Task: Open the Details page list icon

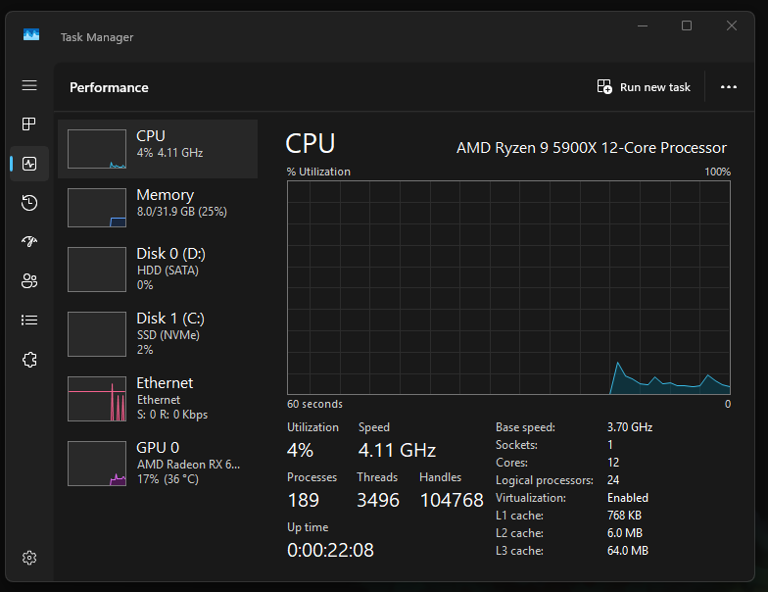Action: pyautogui.click(x=29, y=320)
